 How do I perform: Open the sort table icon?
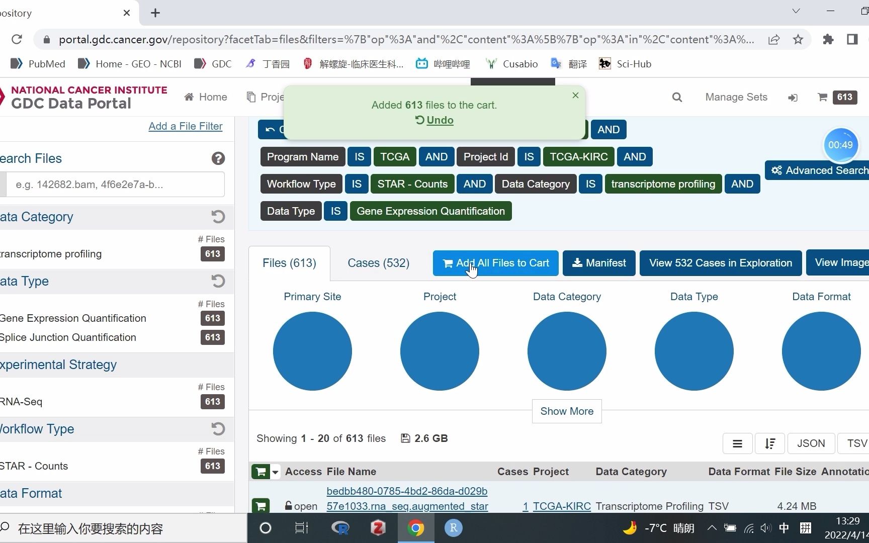point(770,443)
